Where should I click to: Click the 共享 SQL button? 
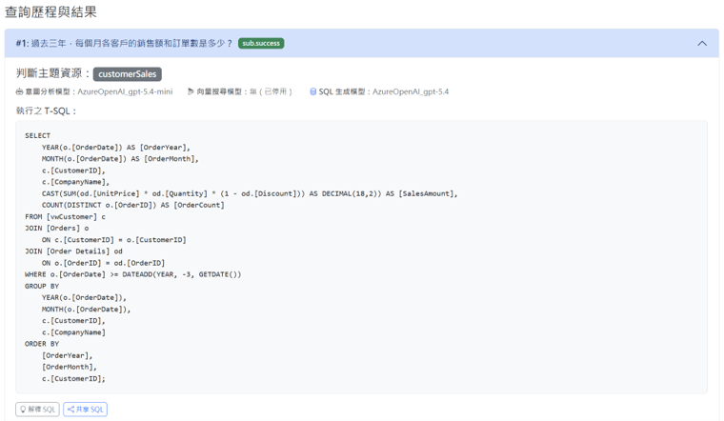(86, 410)
